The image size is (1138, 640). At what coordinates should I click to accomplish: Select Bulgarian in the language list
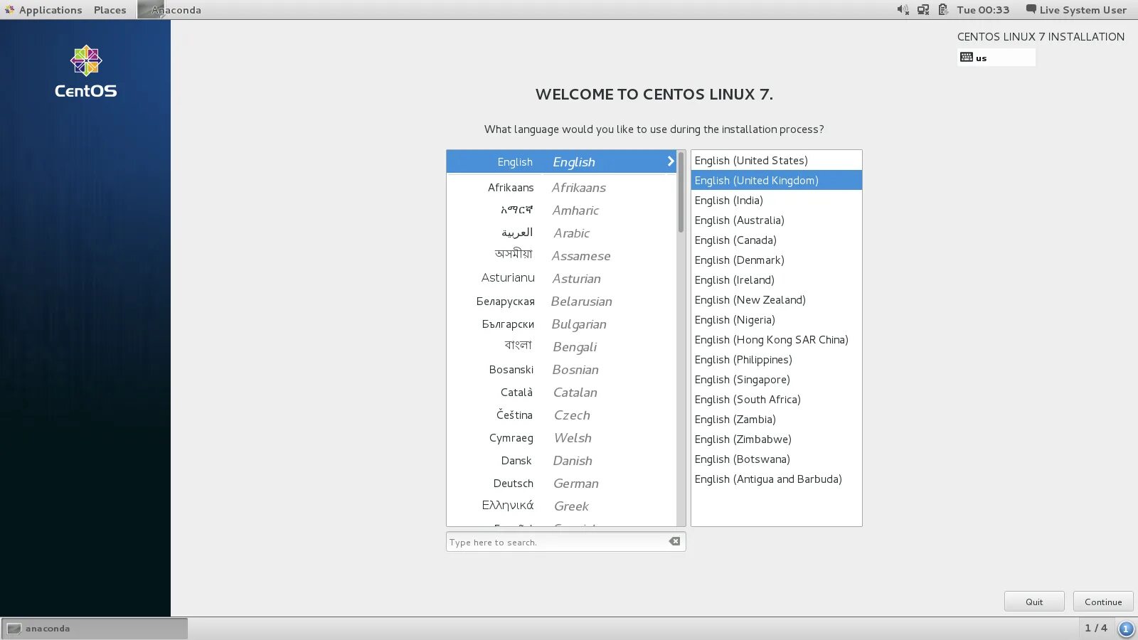561,324
